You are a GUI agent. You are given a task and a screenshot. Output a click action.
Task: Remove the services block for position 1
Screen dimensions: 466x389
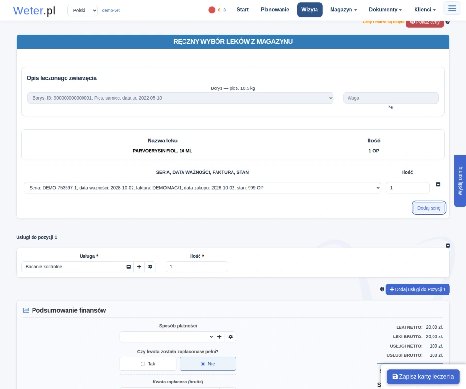point(448,245)
